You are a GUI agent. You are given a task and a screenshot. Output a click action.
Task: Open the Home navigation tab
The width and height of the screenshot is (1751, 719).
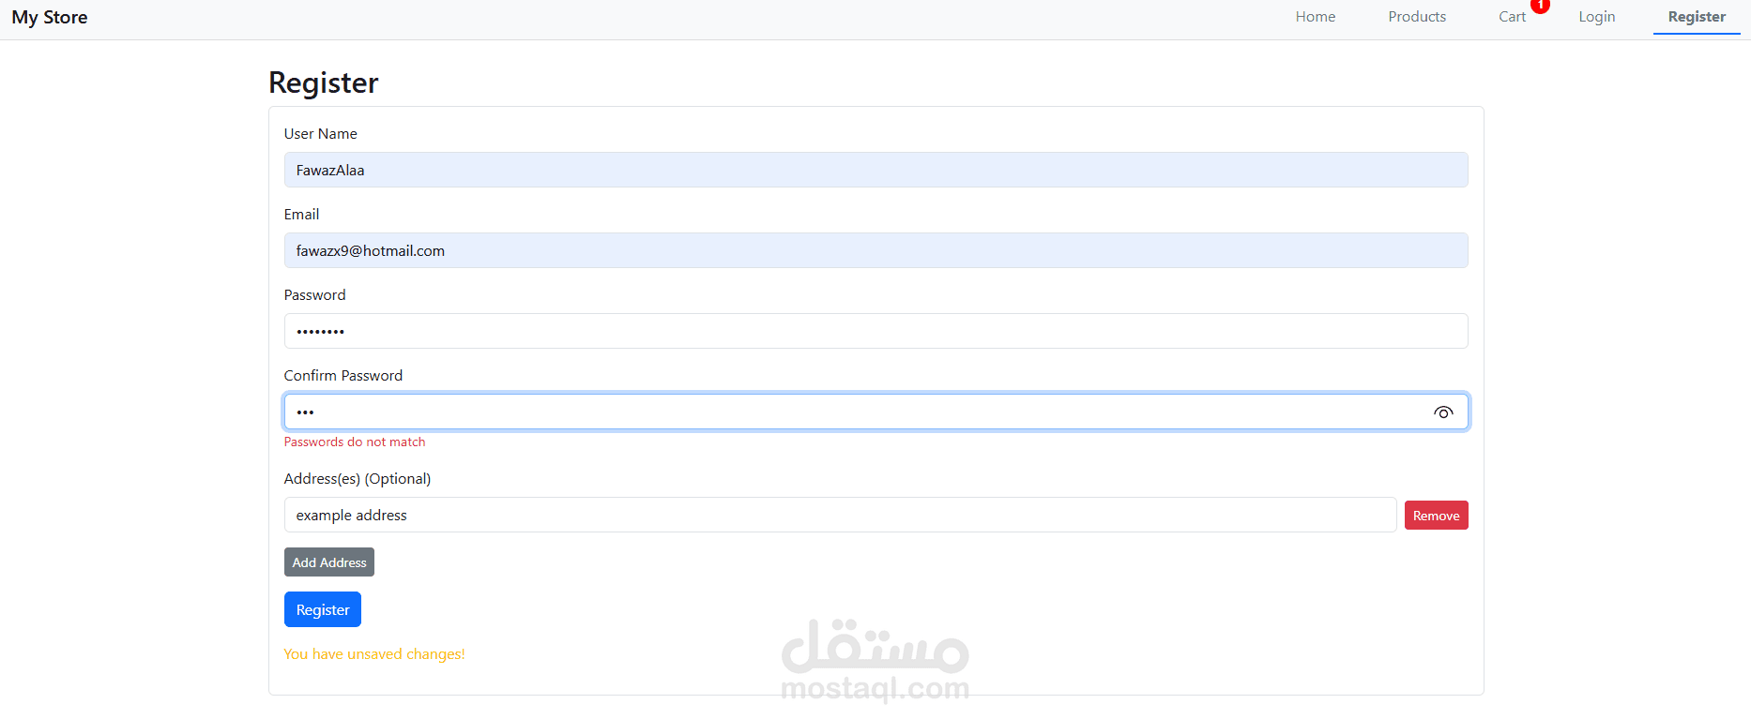tap(1315, 17)
